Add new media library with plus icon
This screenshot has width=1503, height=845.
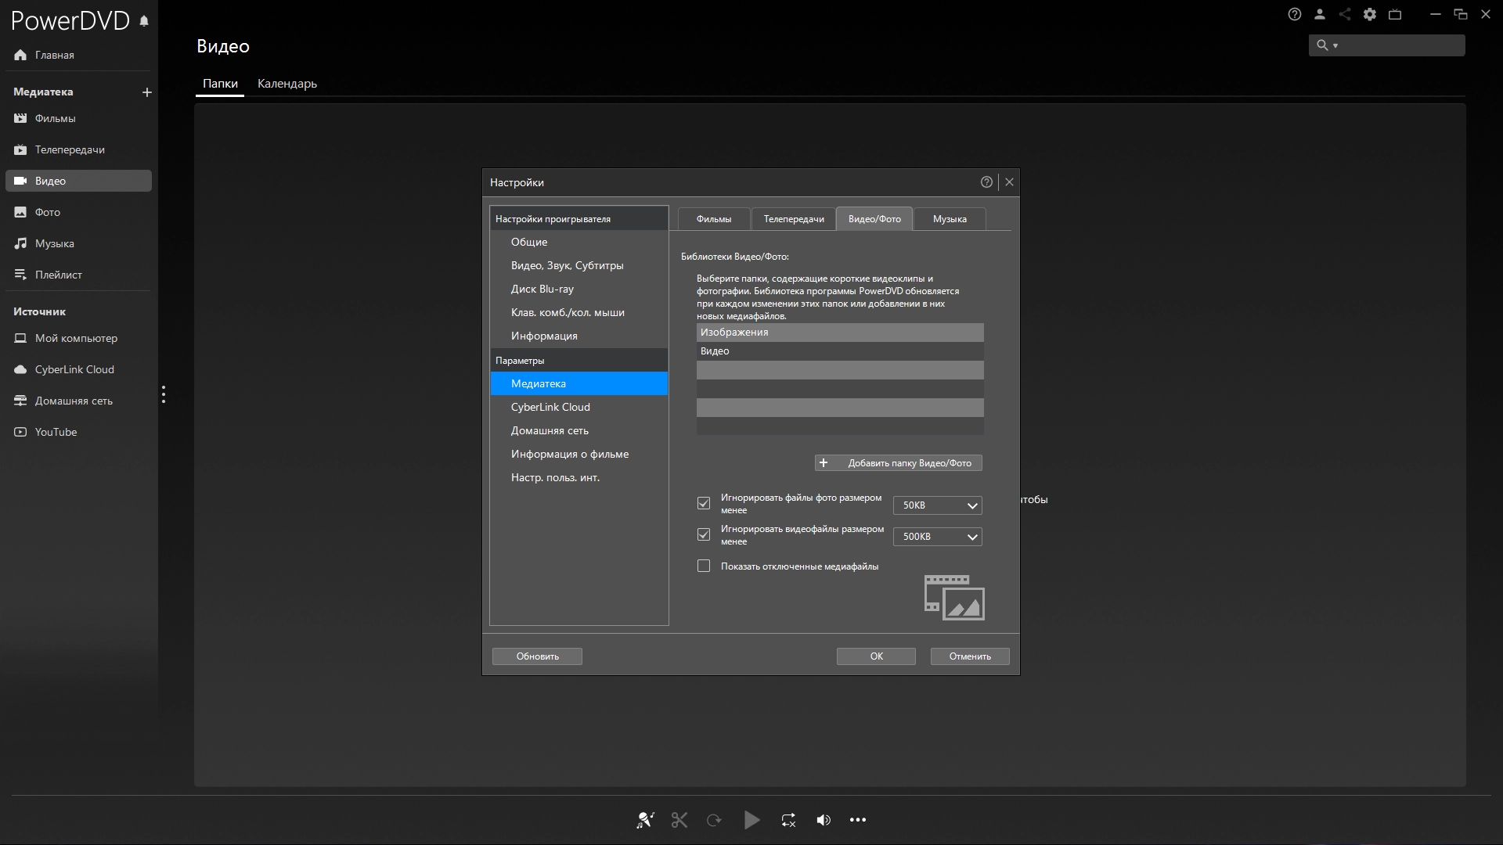point(146,92)
